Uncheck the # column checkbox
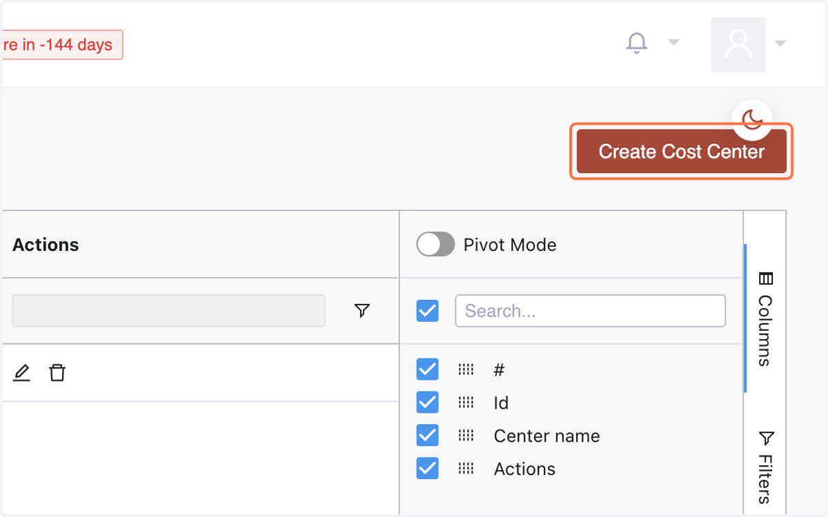The image size is (828, 517). pos(427,369)
